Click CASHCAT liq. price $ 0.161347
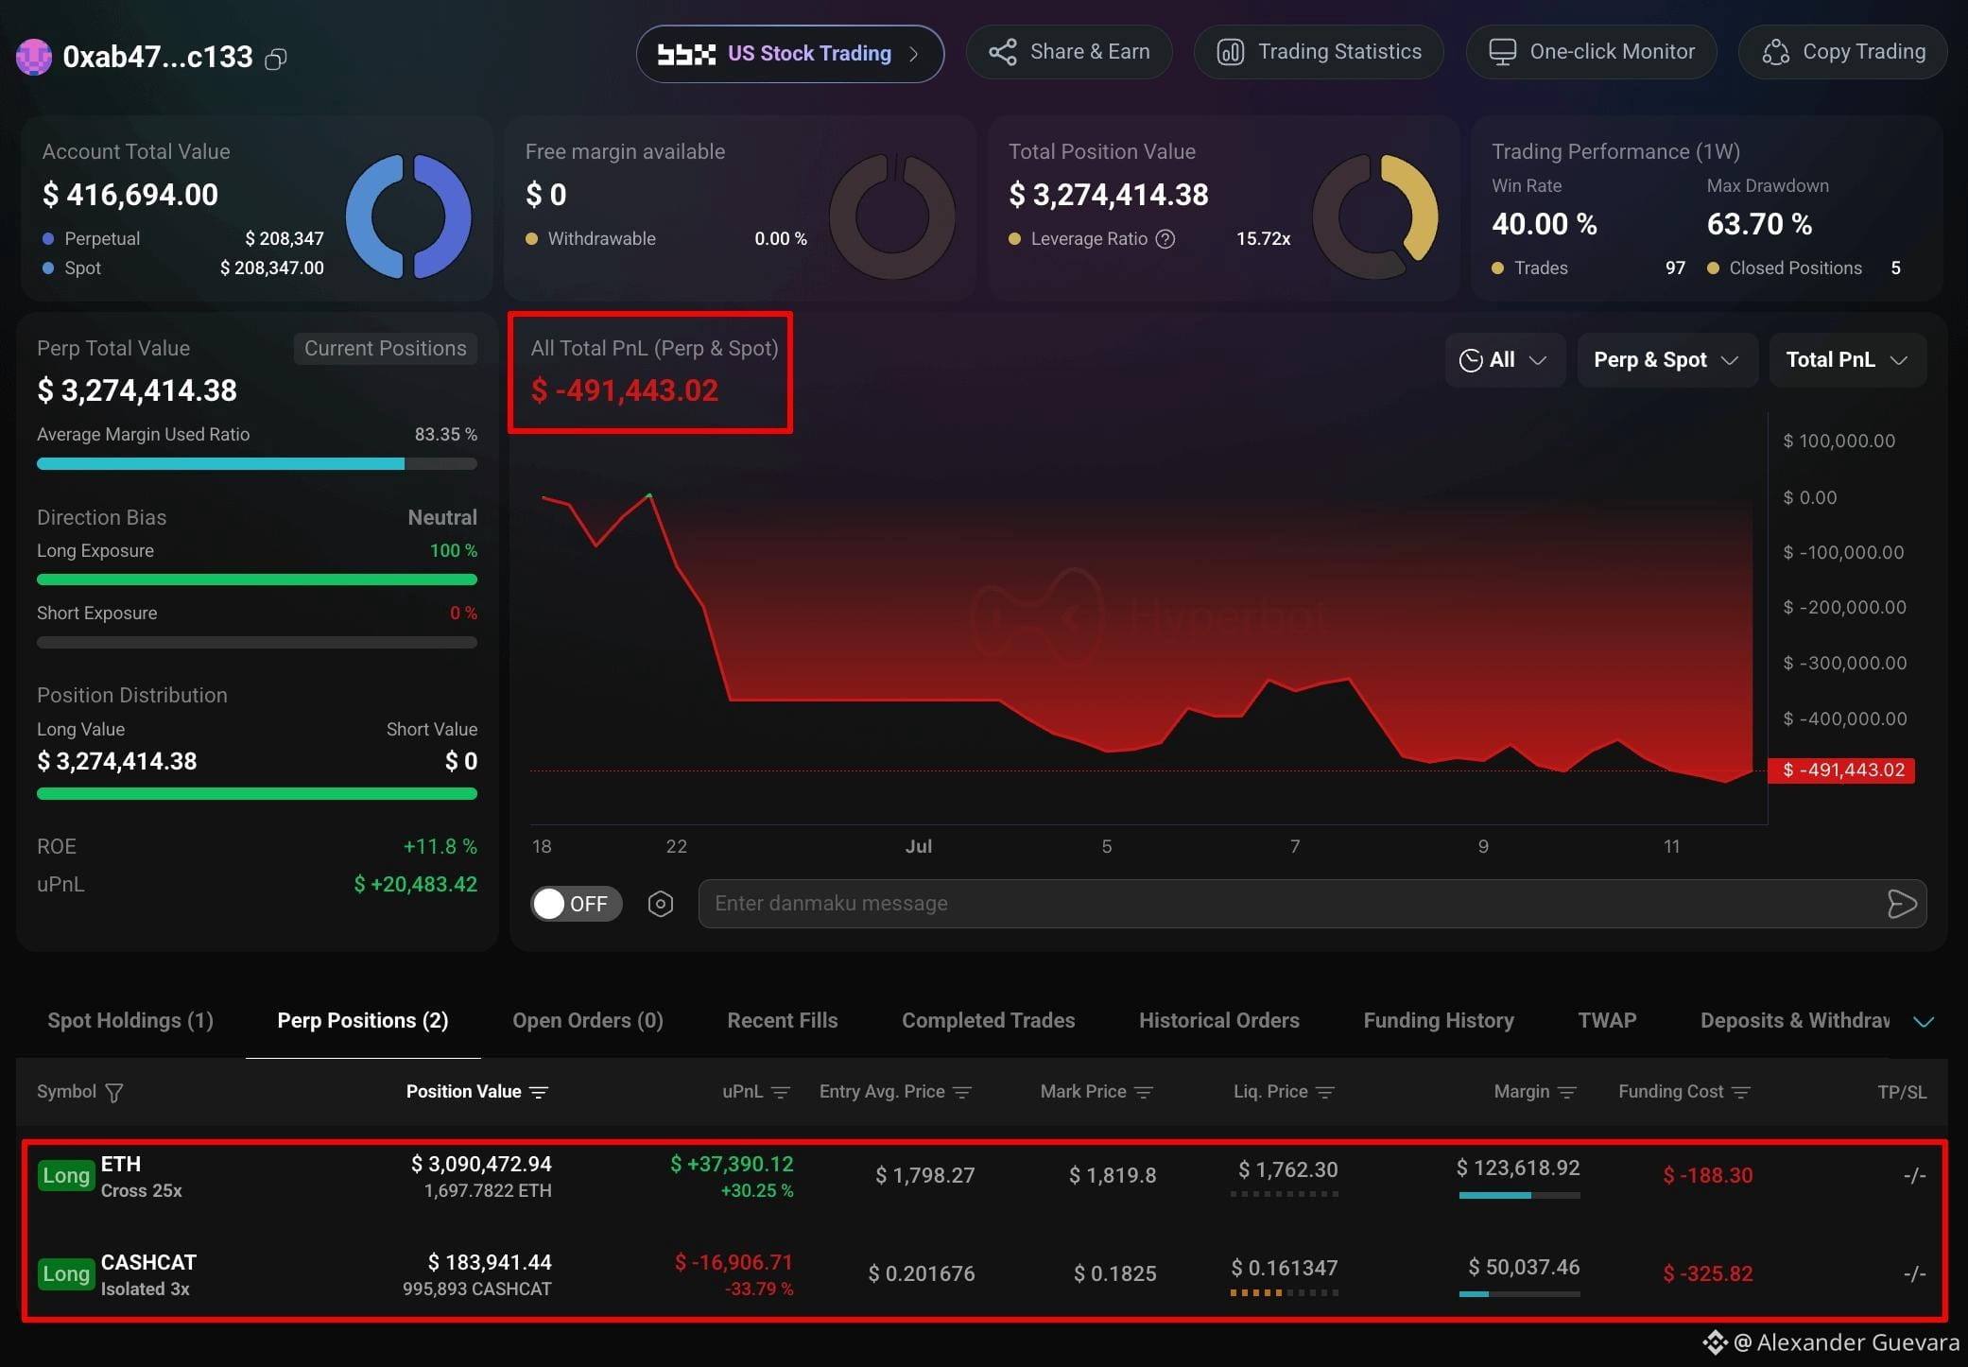 [1285, 1269]
